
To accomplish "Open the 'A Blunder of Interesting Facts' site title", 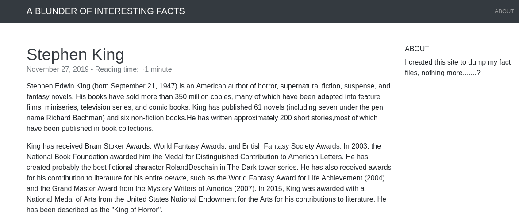I will coord(105,11).
